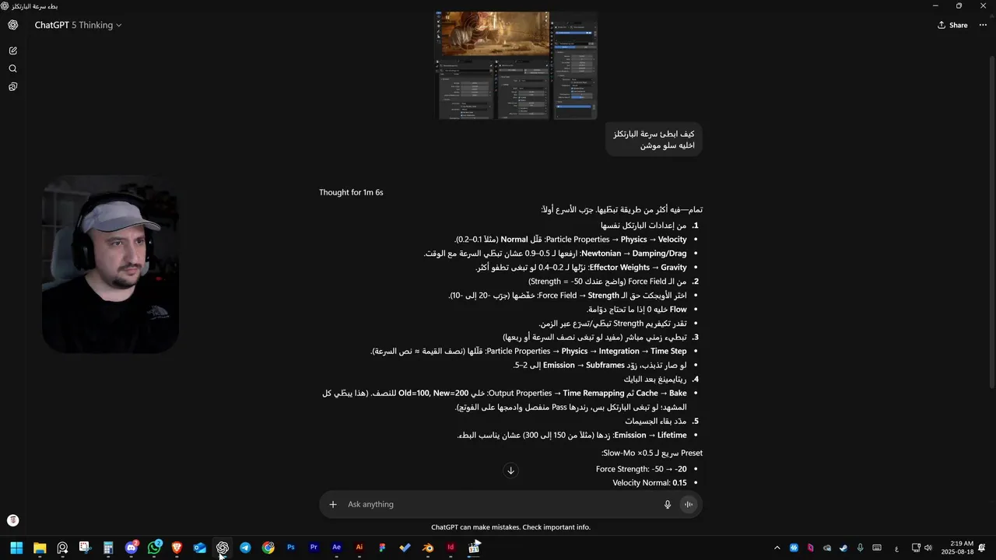Open Outlook from the taskbar
The width and height of the screenshot is (996, 560).
pos(200,548)
